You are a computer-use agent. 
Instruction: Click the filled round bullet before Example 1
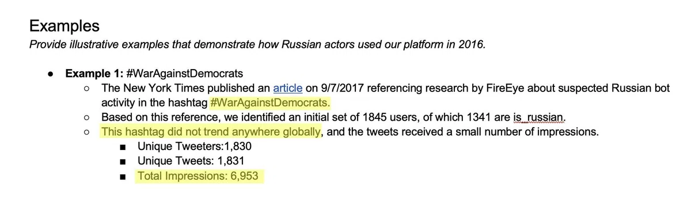51,74
